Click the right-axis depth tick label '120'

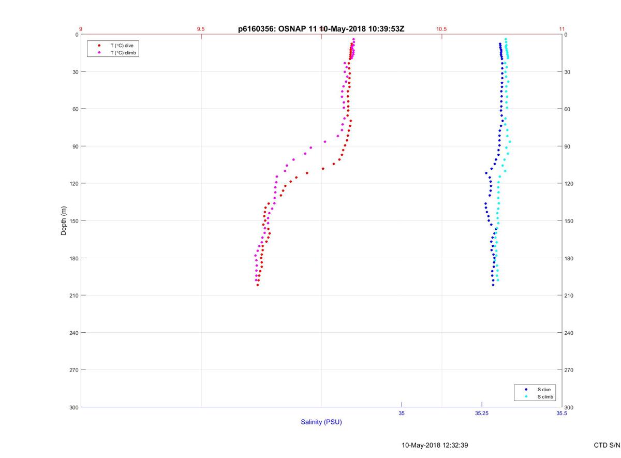(569, 184)
